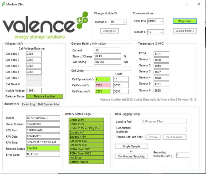
Task: Click the NMI Error status flag
Action: 86,158
